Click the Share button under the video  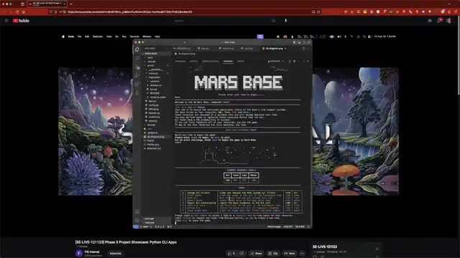click(256, 253)
